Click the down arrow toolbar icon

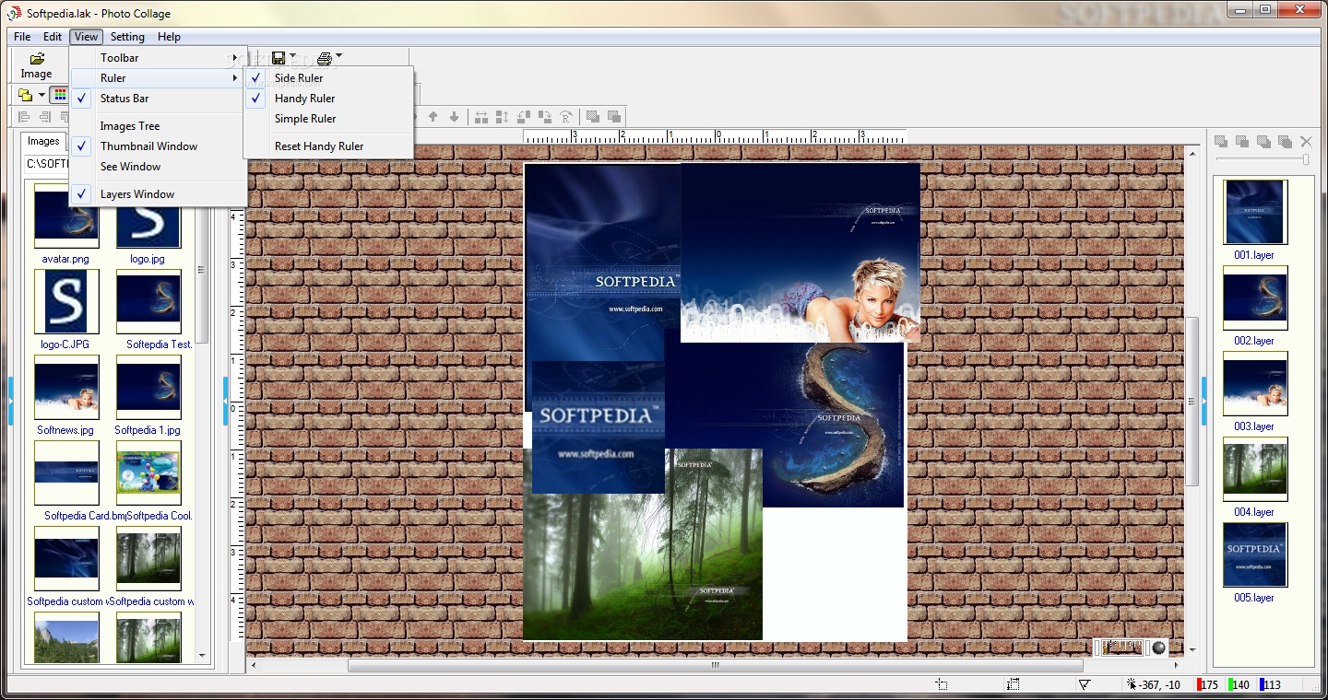[x=454, y=117]
